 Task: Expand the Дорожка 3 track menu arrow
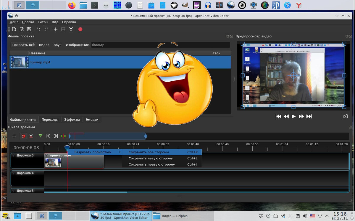click(x=13, y=191)
